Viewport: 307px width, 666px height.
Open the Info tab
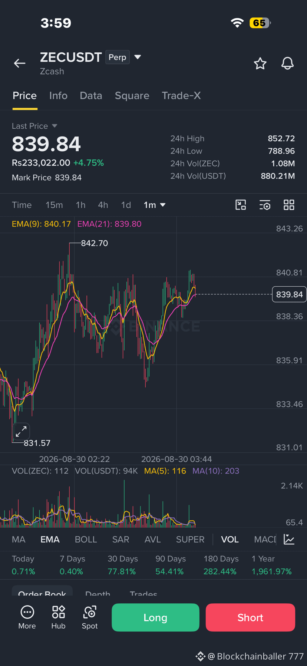(58, 95)
